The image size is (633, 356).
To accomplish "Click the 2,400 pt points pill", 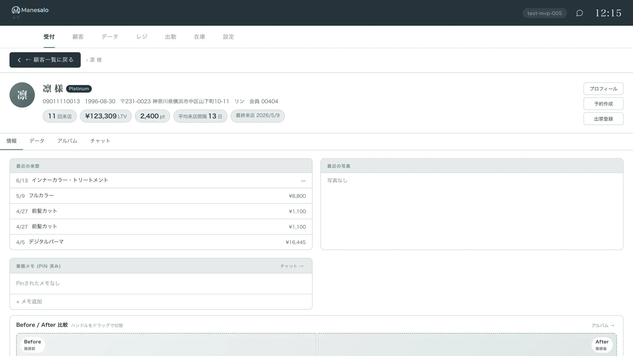I will click(x=152, y=116).
